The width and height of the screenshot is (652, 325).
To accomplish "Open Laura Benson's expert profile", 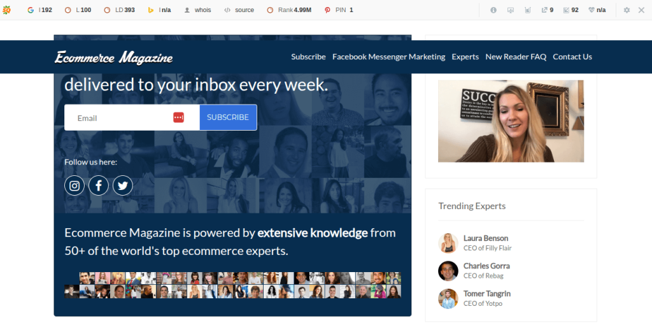I will 486,238.
